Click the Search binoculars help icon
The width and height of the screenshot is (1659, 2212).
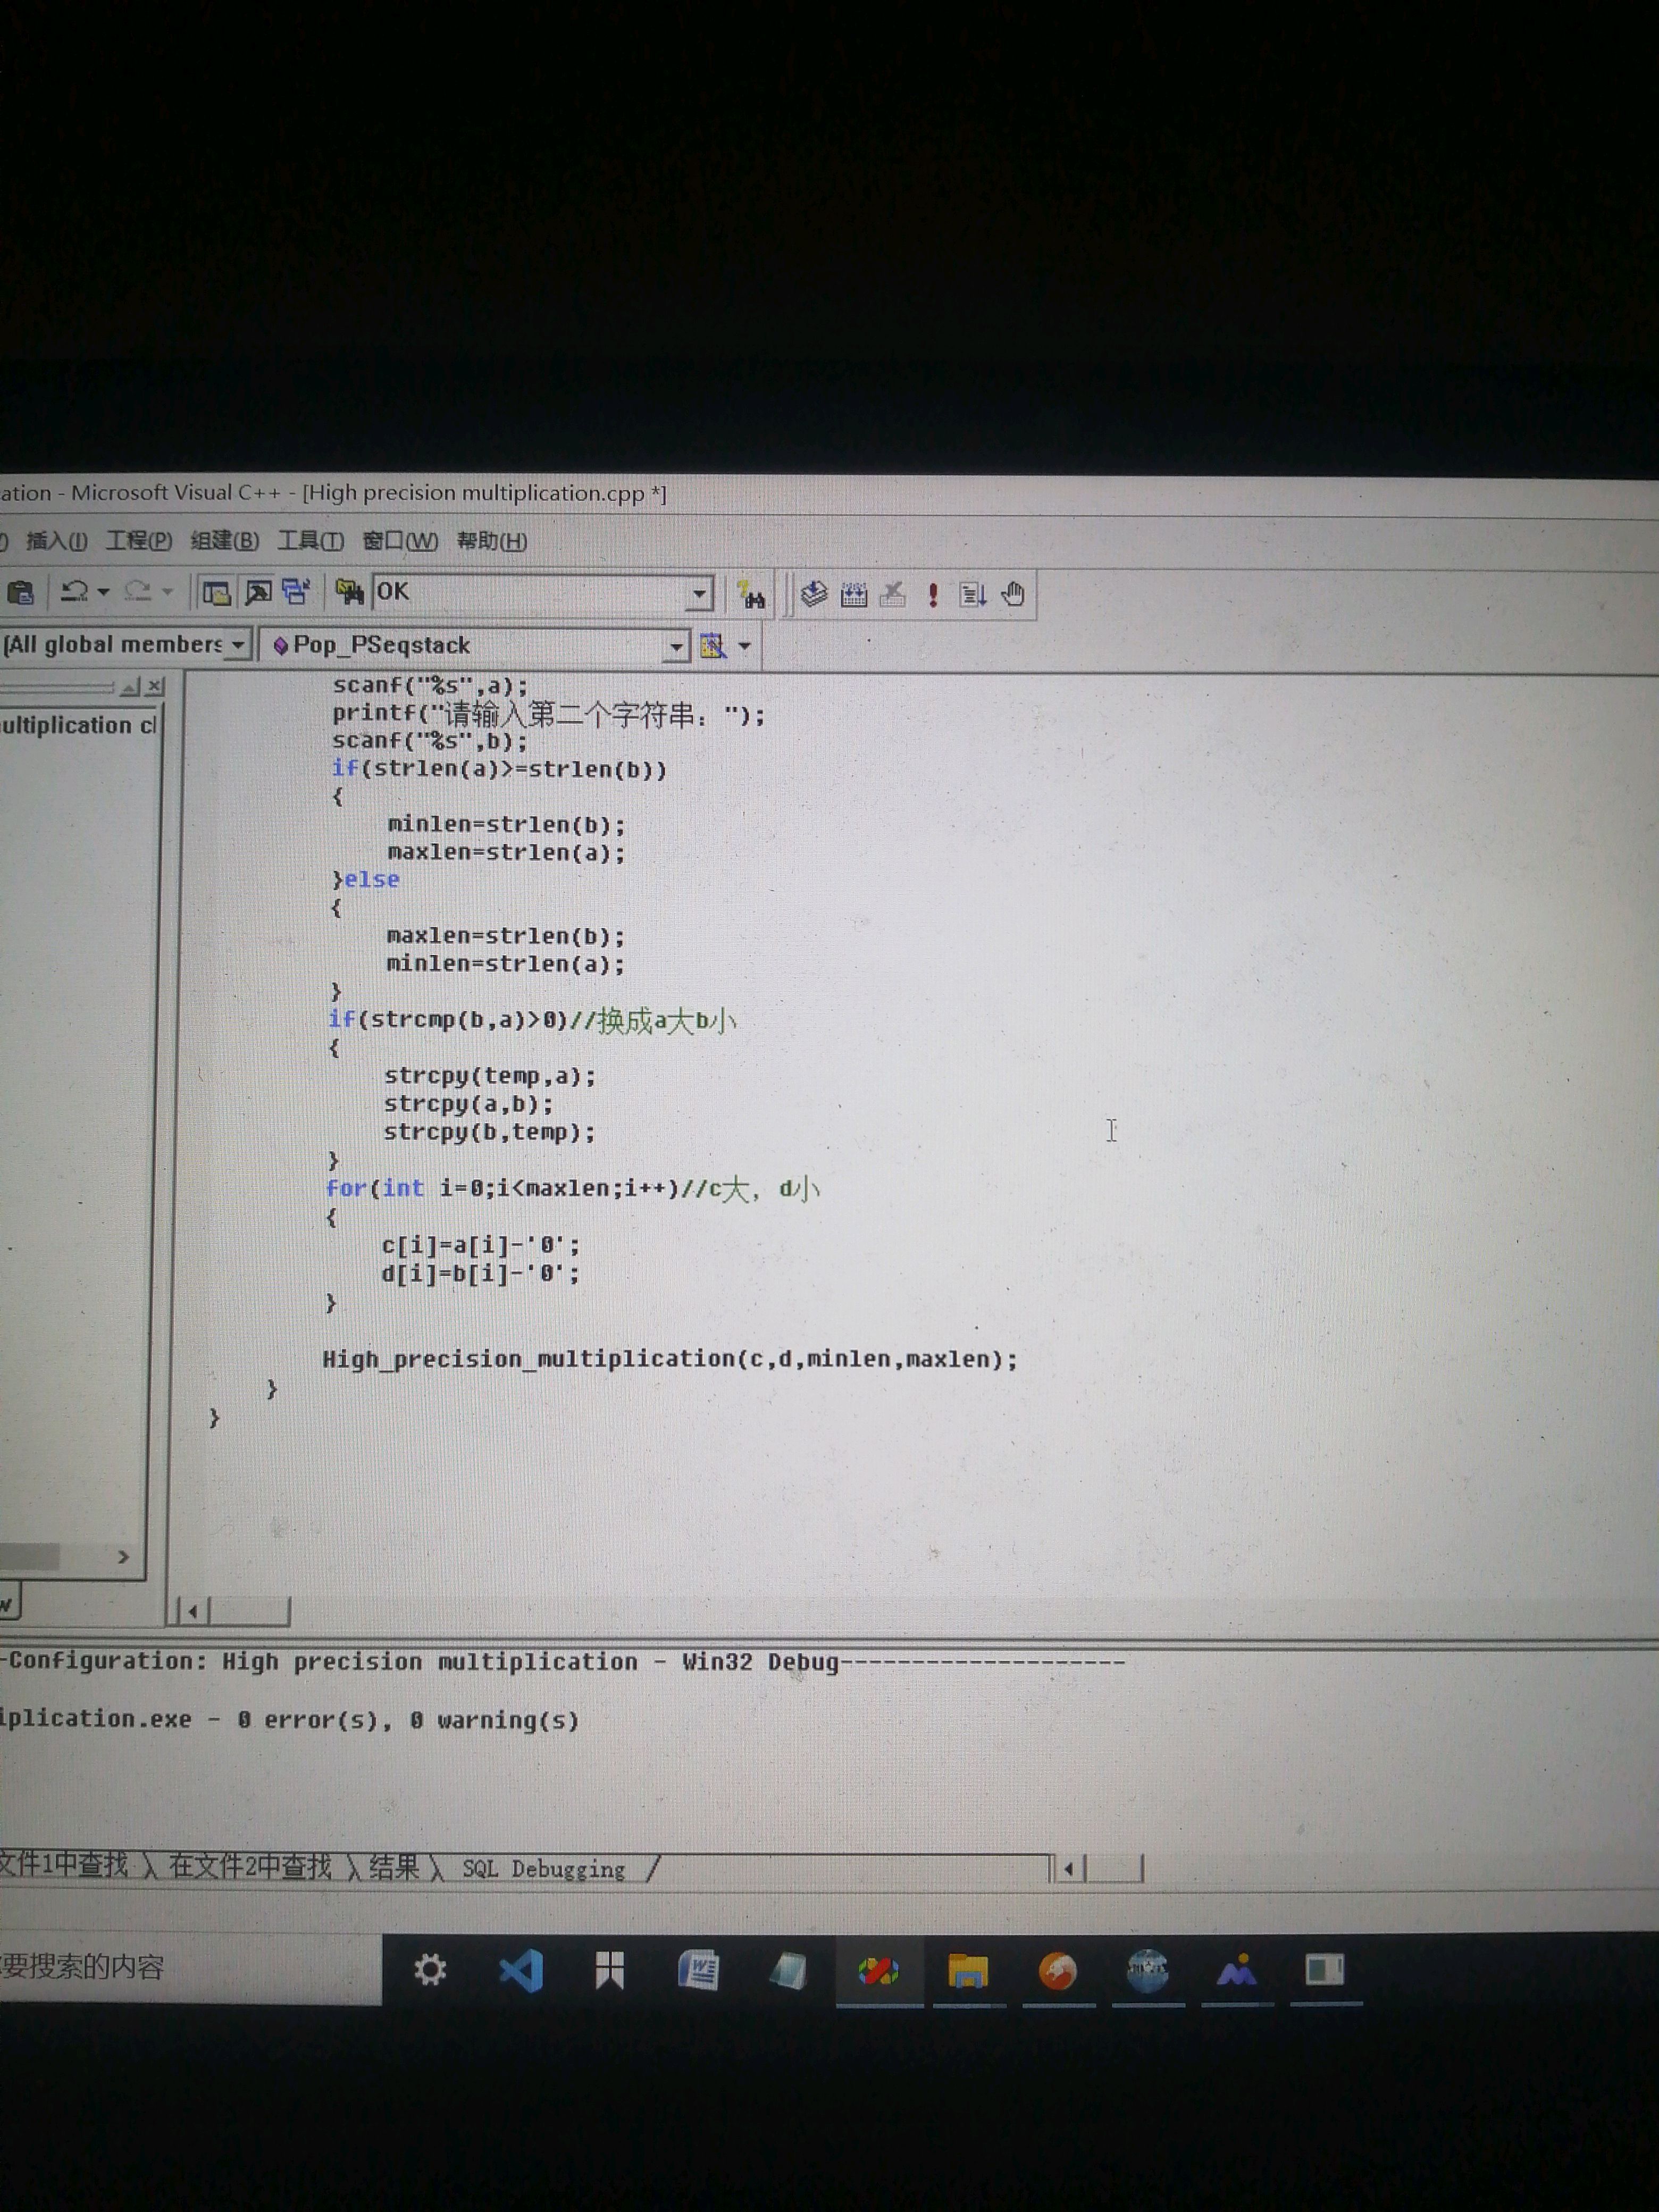click(x=751, y=595)
